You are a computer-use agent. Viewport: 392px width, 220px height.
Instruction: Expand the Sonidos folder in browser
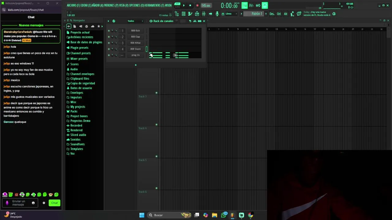(73, 139)
